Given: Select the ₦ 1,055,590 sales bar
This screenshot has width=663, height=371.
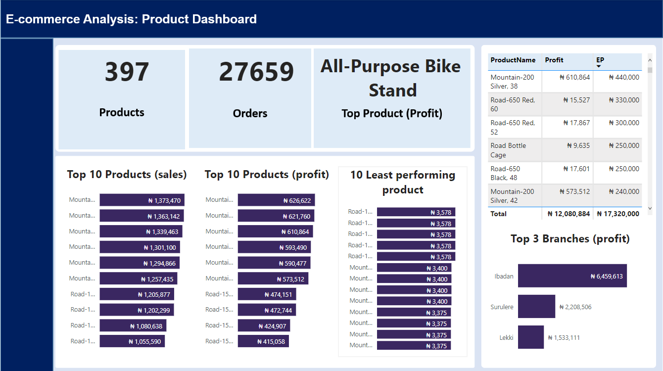Looking at the screenshot, I should [x=132, y=341].
